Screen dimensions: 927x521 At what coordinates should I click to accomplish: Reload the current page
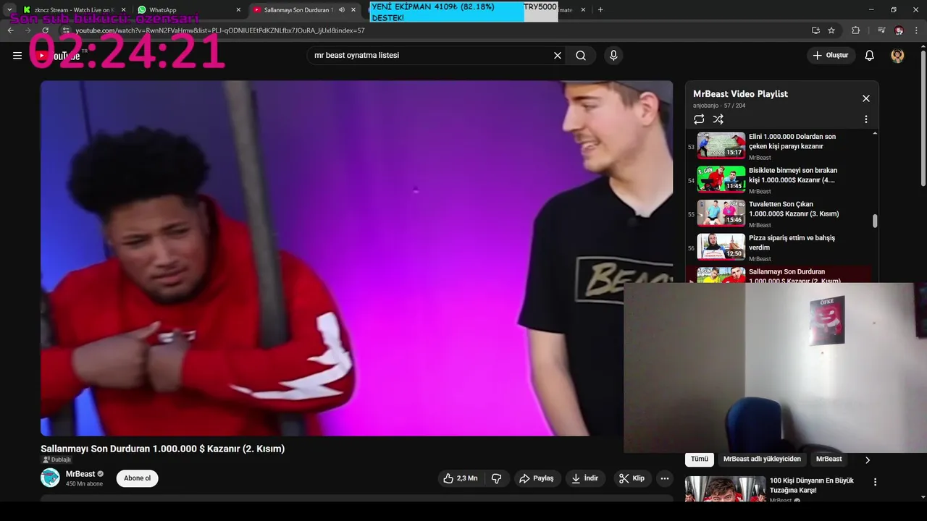click(x=46, y=30)
